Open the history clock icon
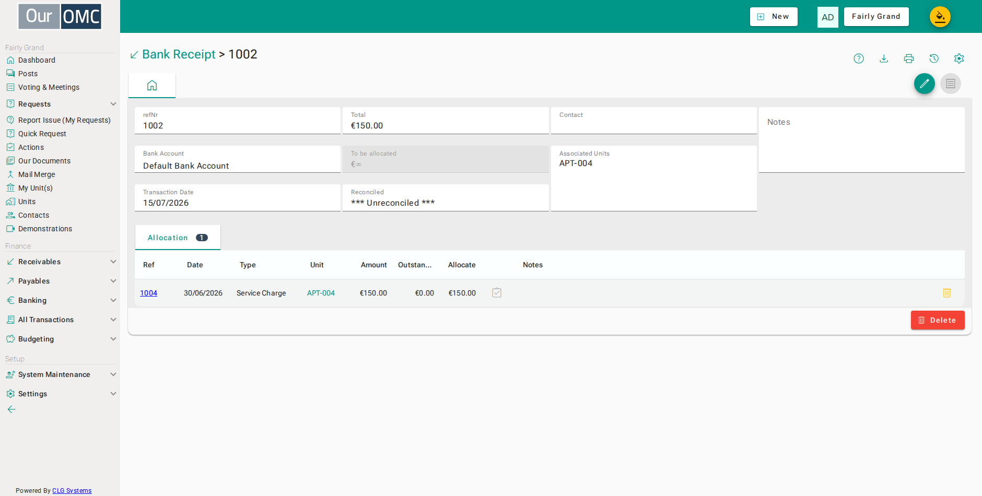The image size is (982, 496). 934,58
